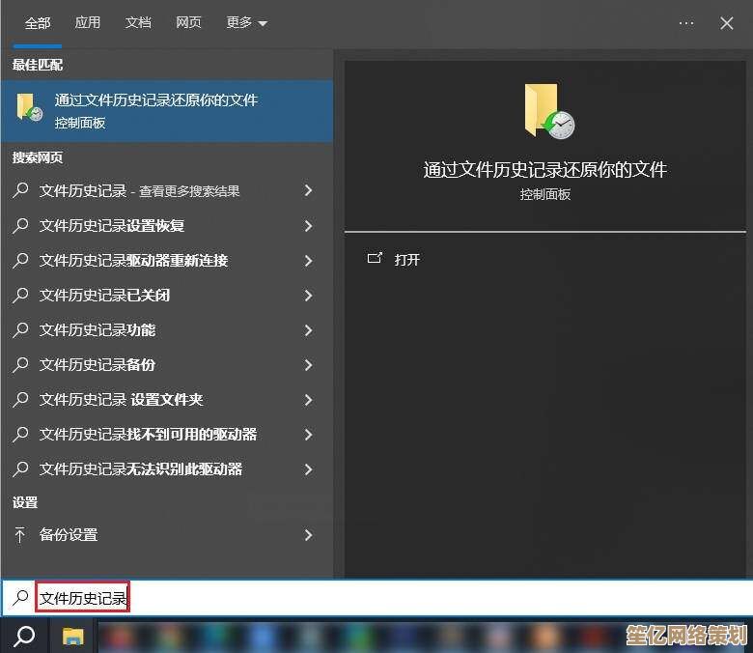Click the backup settings icon beside 备份设置

coord(21,535)
